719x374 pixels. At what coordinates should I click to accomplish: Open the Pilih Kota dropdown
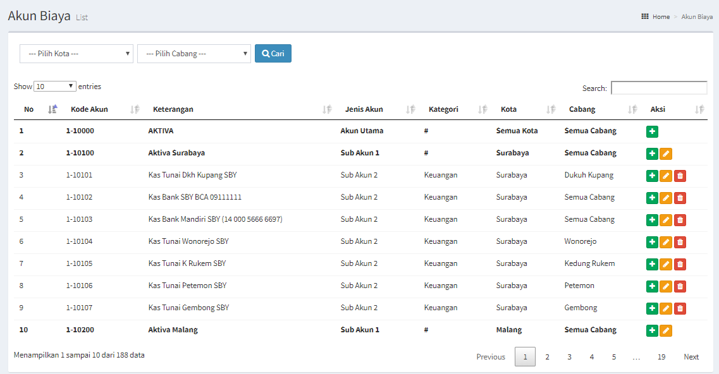coord(77,54)
